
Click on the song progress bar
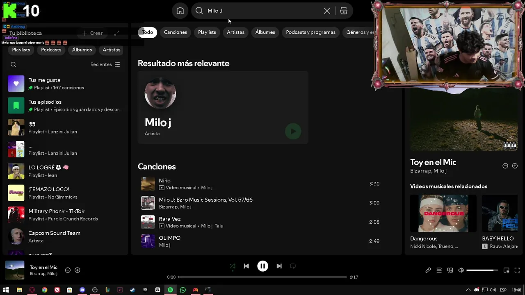262,277
